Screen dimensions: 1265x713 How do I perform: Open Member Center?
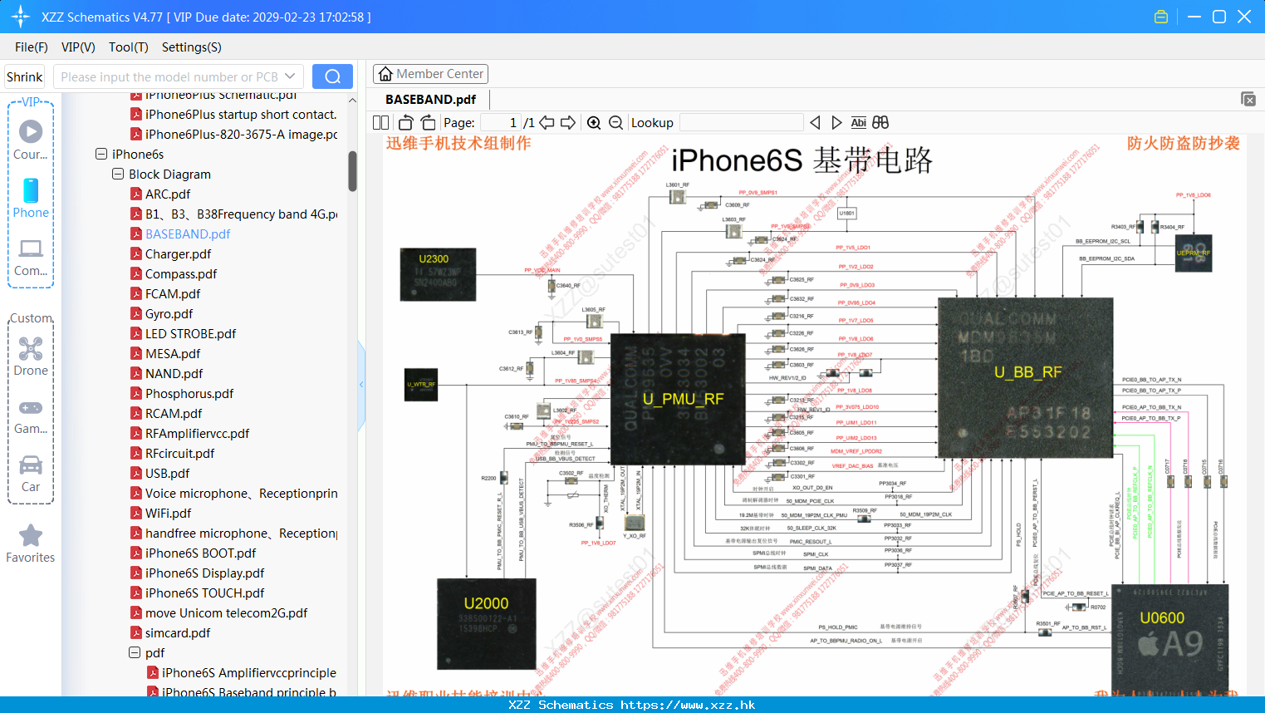430,74
